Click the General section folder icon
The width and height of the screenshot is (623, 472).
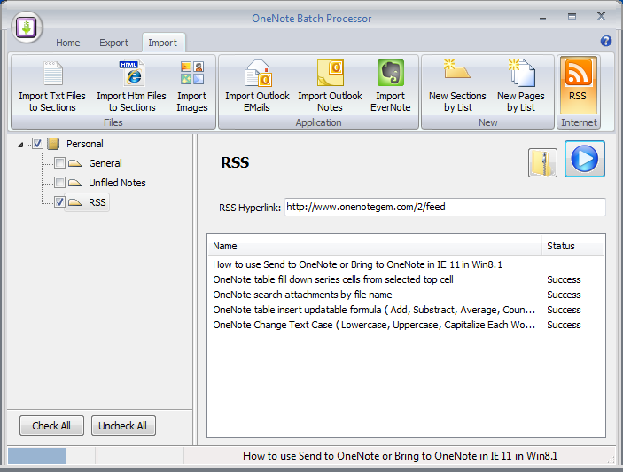coord(75,163)
